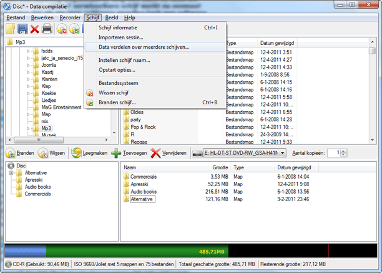
Task: Click the Branden button in middle toolbar
Action: pos(20,153)
